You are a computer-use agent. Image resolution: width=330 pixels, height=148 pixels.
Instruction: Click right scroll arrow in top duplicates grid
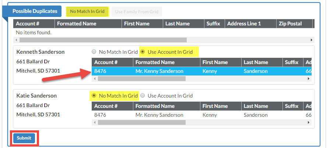tap(312, 40)
